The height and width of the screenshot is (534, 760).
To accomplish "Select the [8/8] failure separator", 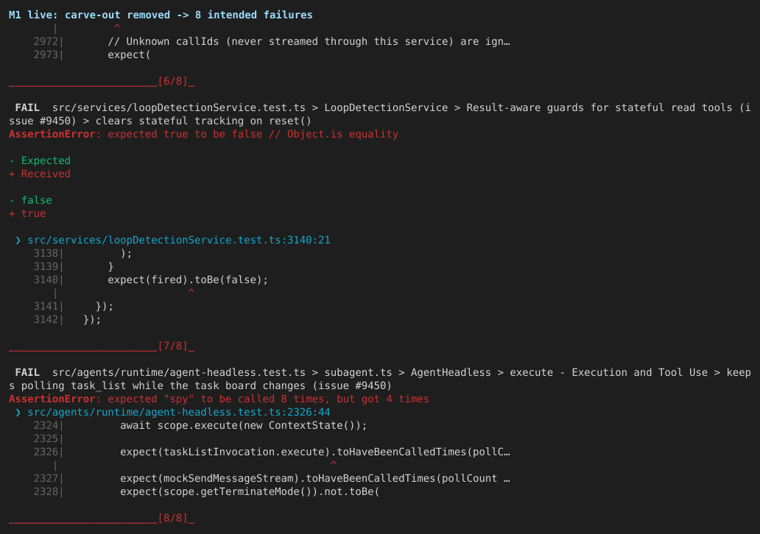I will pos(102,518).
